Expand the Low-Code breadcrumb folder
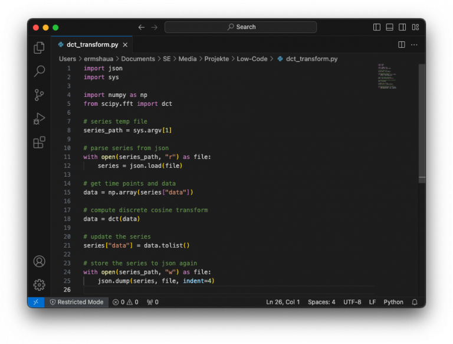 (252, 59)
